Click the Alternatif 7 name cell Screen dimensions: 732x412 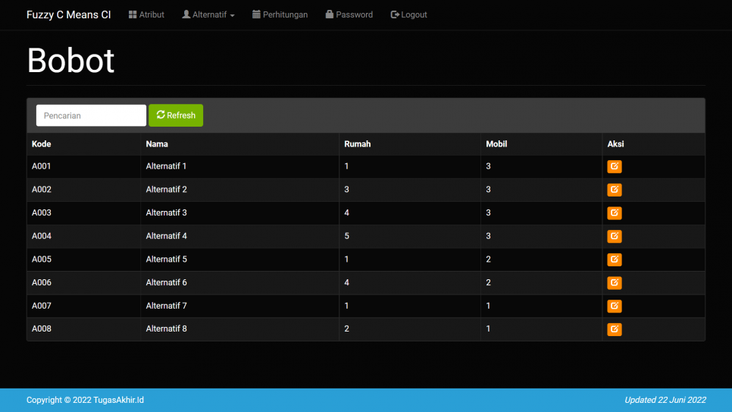[x=240, y=306]
